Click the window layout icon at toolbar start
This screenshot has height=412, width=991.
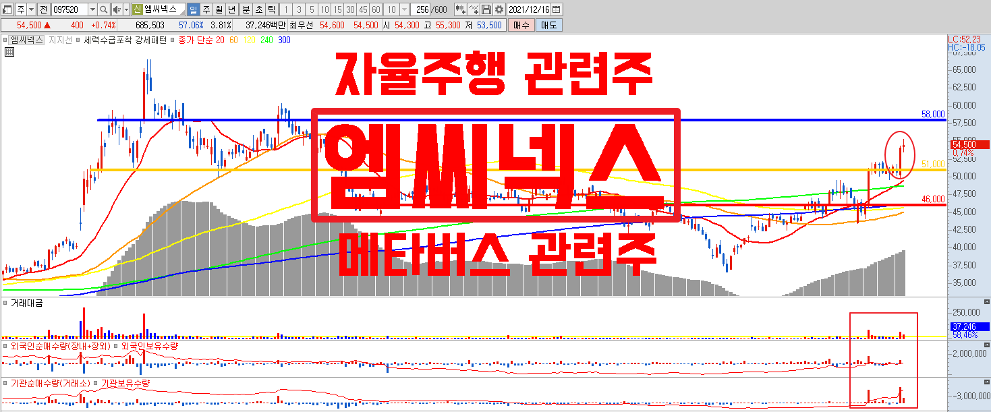[7, 9]
